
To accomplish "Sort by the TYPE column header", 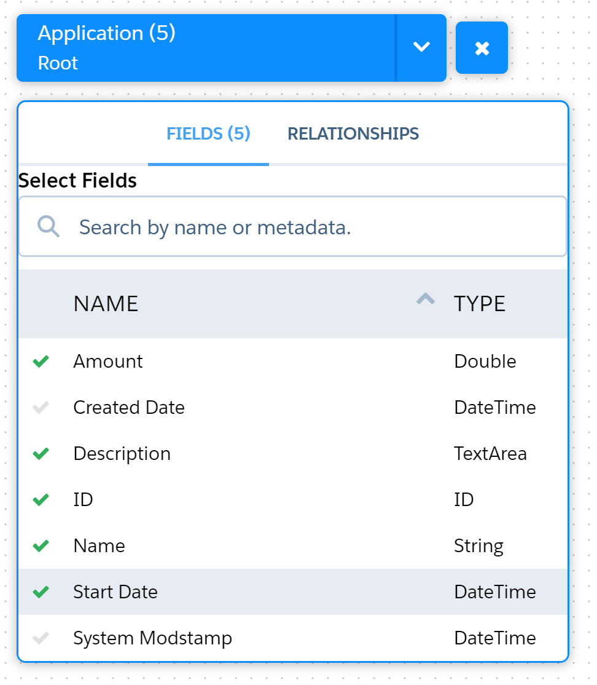I will (x=480, y=304).
